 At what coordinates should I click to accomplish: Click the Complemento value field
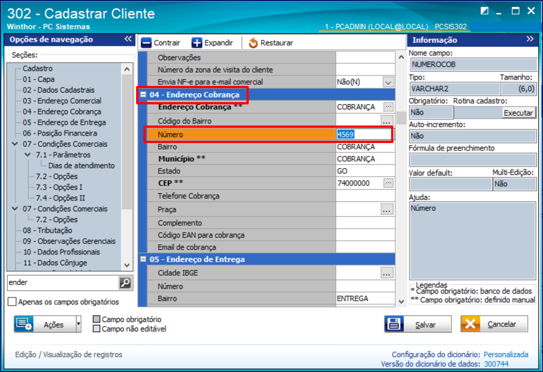[x=365, y=223]
